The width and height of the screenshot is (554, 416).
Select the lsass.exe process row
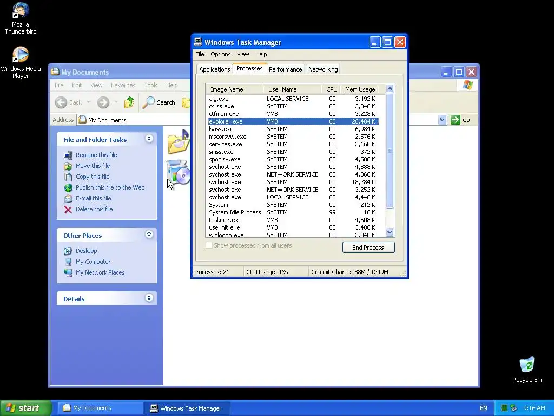click(293, 129)
